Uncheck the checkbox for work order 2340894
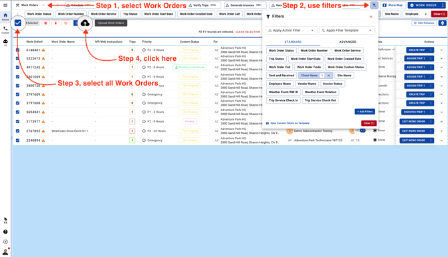448x257 pixels. 17,141
